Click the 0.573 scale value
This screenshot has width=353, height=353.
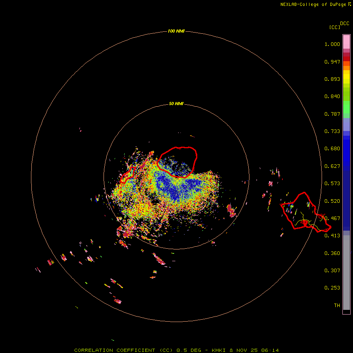click(x=332, y=184)
